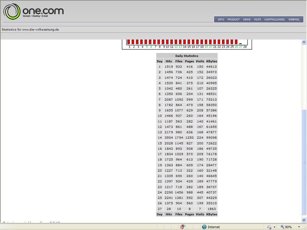Click the bottom 'KBytes' footer header
This screenshot has height=230, width=307.
coord(211,214)
